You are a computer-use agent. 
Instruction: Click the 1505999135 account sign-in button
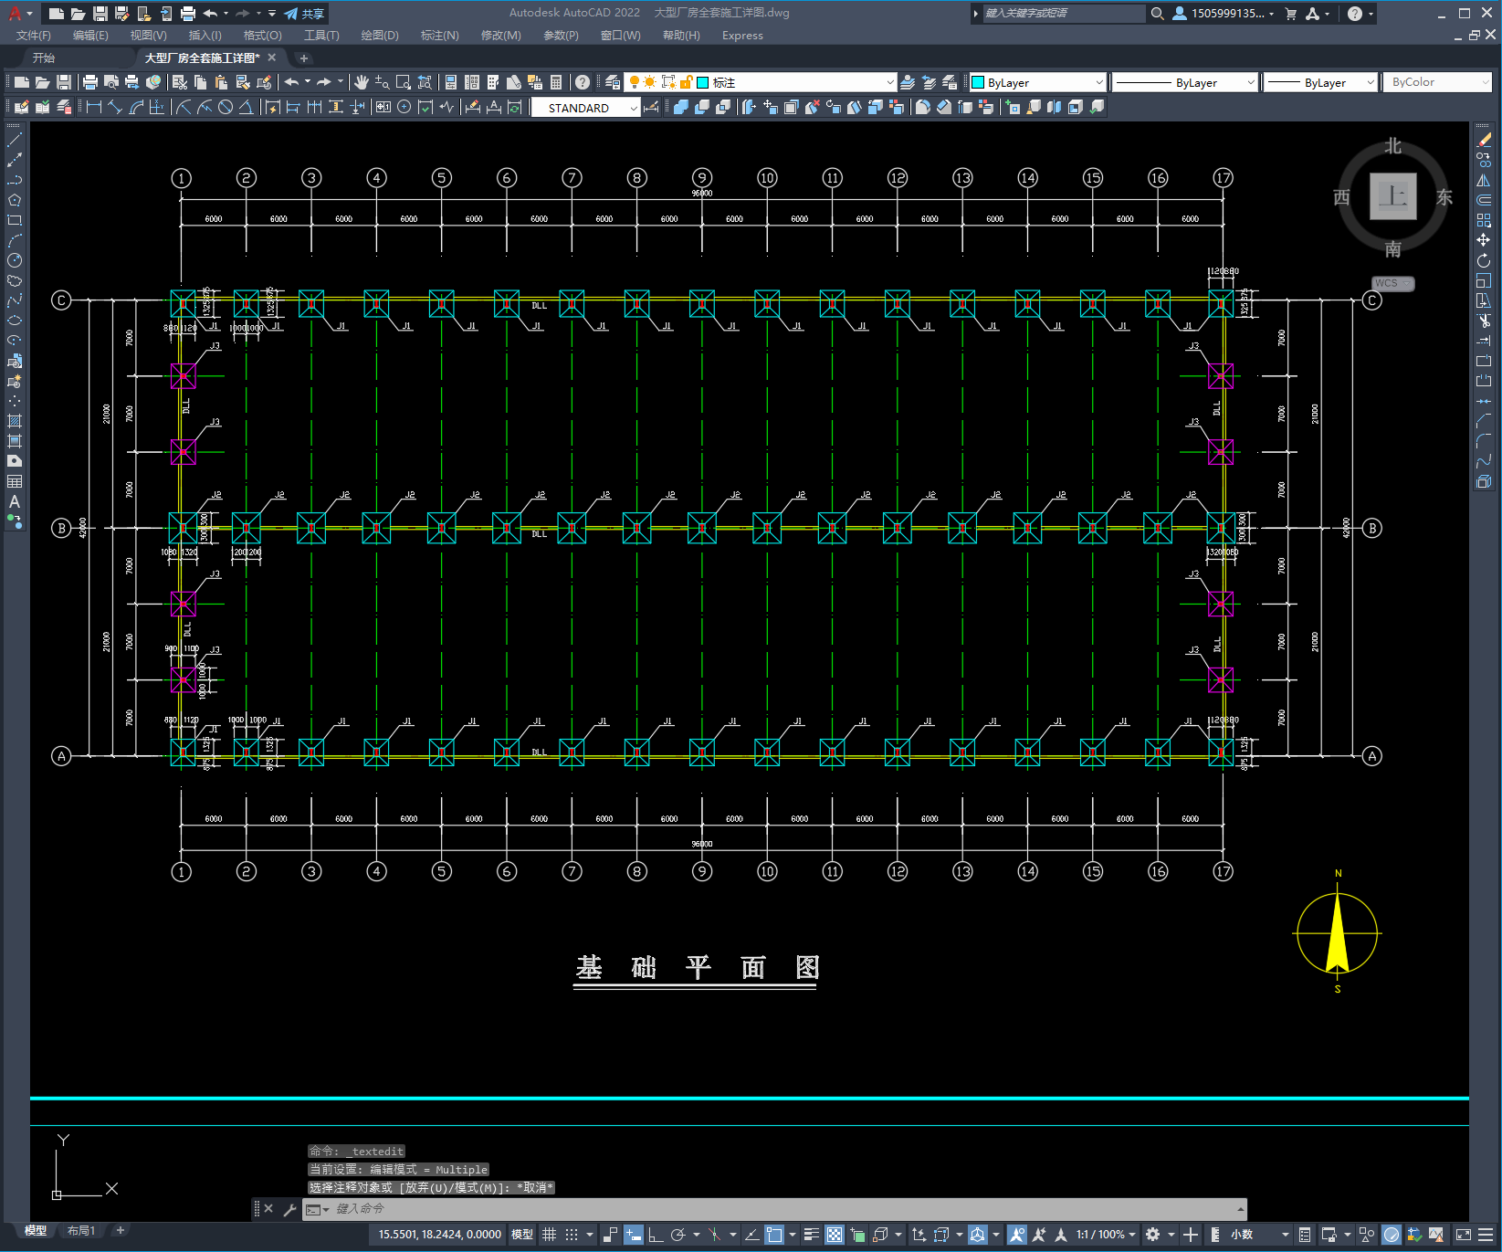pyautogui.click(x=1223, y=14)
